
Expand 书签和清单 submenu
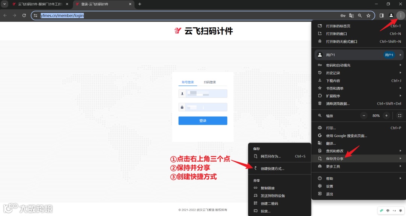(359, 88)
